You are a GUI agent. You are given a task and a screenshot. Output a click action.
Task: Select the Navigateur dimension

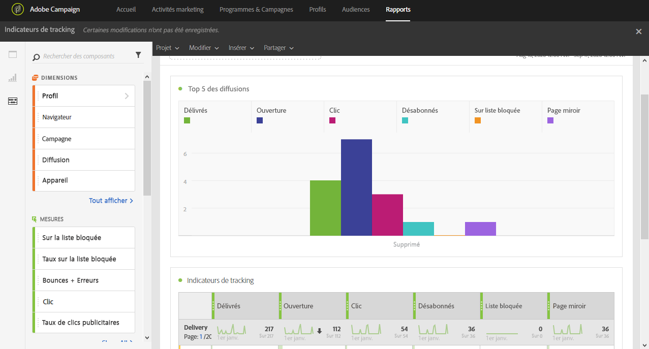tap(84, 117)
